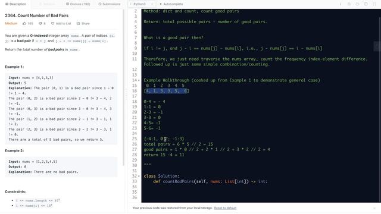Click the line 'total pairs = 6 * 5 // 2 = 15'

point(179,144)
